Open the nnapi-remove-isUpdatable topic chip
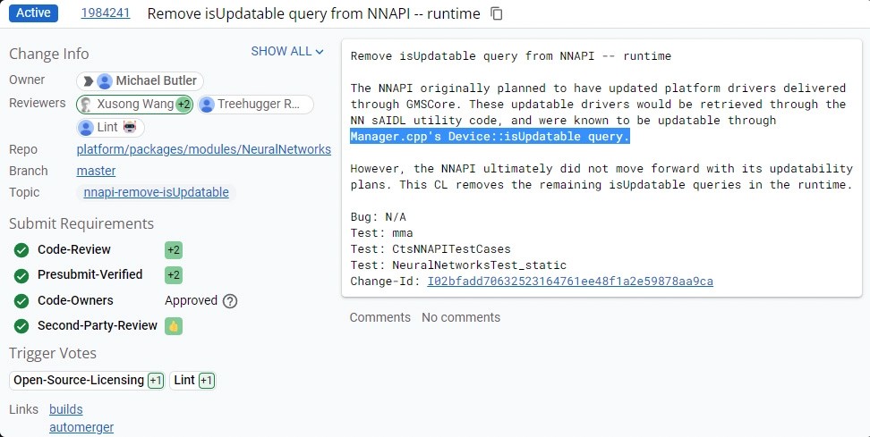This screenshot has height=437, width=870. pos(156,192)
